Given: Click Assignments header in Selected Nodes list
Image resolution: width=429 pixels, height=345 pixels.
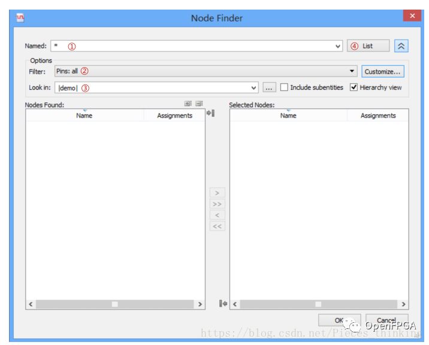Looking at the screenshot, I should point(378,116).
